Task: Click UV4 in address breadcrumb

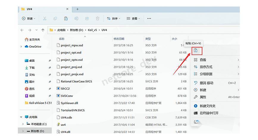Action: 104,30
